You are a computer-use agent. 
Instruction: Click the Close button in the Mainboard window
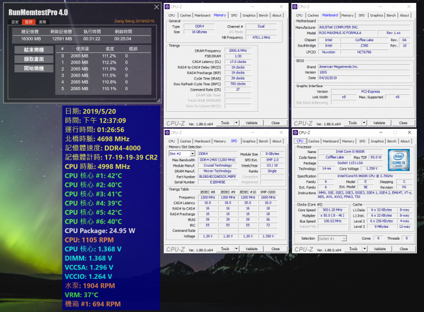(403, 123)
